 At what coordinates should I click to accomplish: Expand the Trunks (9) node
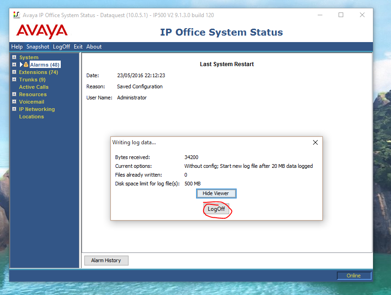[14, 80]
